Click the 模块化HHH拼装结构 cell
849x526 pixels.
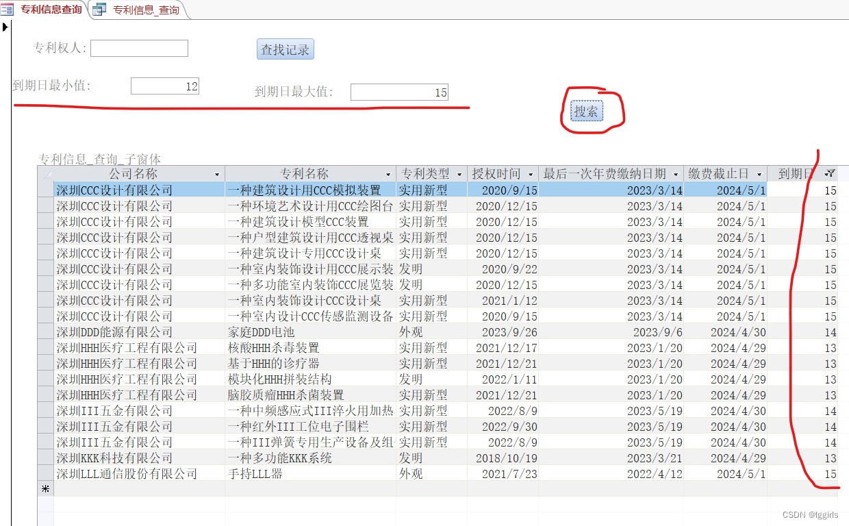pyautogui.click(x=311, y=379)
